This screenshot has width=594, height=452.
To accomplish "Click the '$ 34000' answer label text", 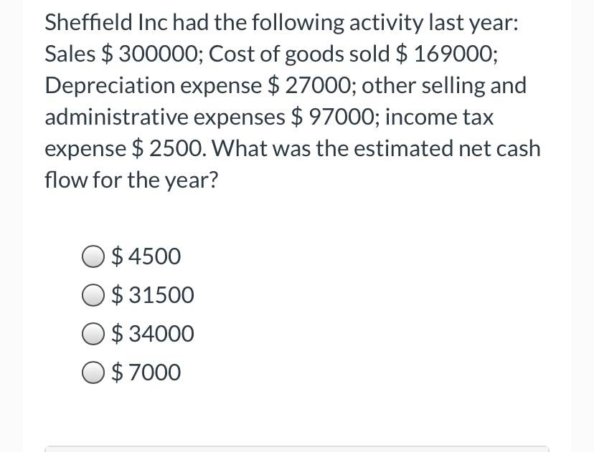I will coord(153,334).
